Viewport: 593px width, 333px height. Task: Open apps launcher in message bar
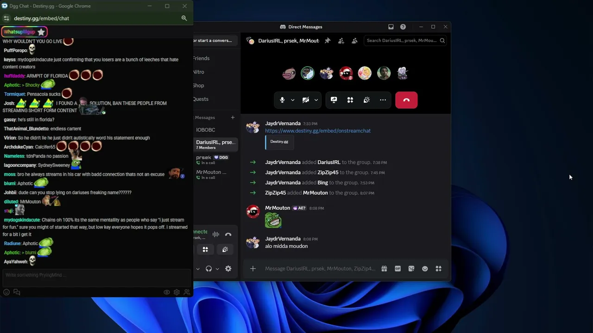[438, 269]
